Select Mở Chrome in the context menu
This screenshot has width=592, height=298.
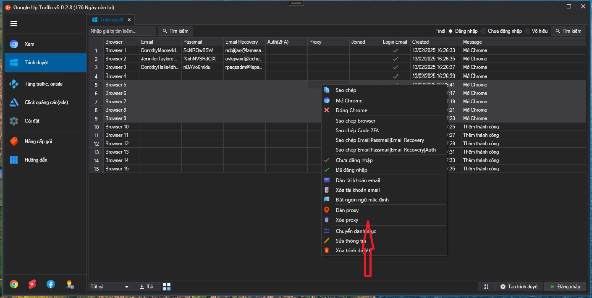click(x=349, y=101)
